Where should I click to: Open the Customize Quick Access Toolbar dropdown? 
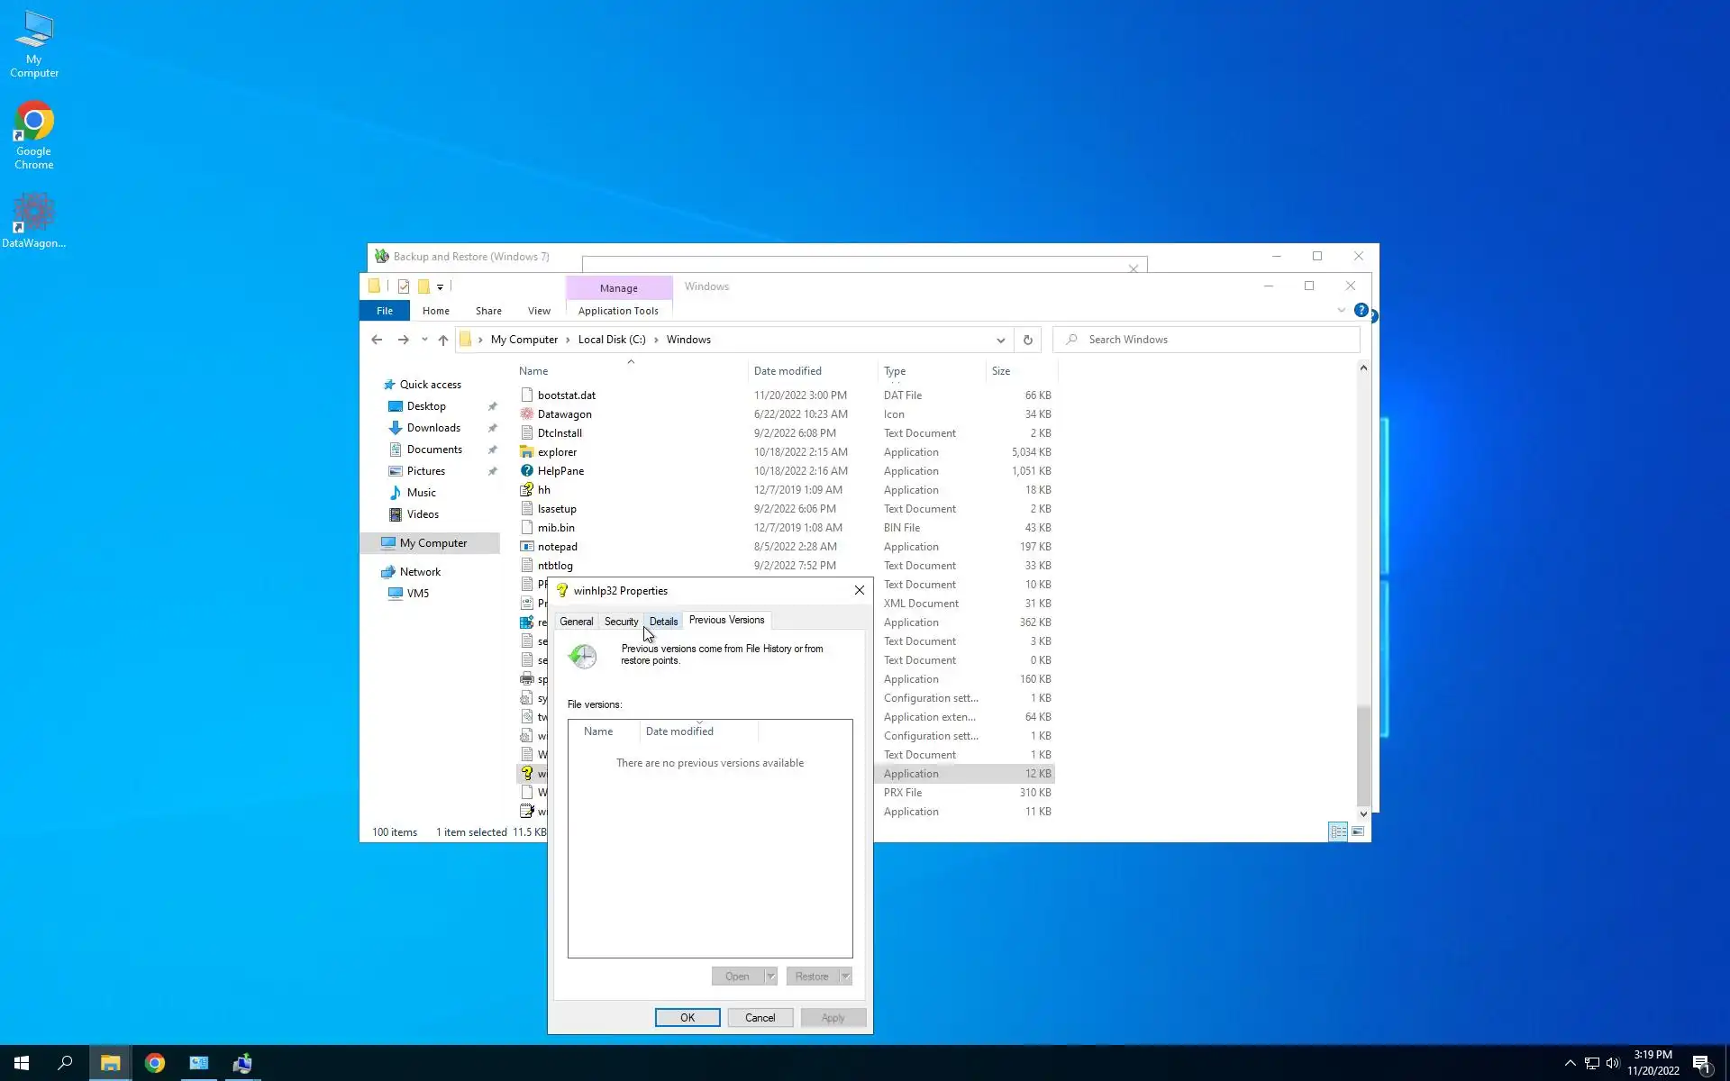point(441,286)
